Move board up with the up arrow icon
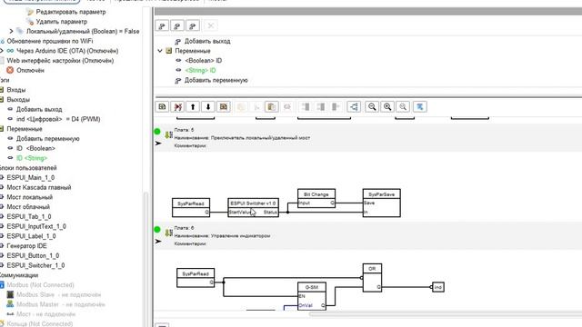Screen dimensions: 582x327 pyautogui.click(x=193, y=107)
